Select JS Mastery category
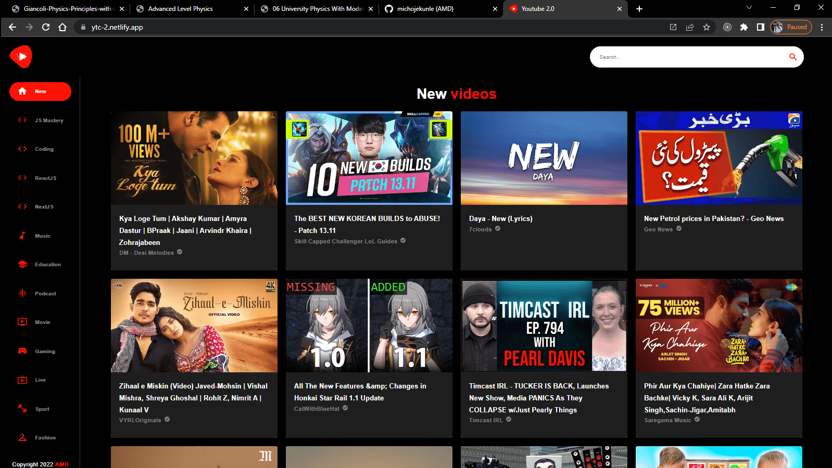The image size is (832, 468). point(40,120)
